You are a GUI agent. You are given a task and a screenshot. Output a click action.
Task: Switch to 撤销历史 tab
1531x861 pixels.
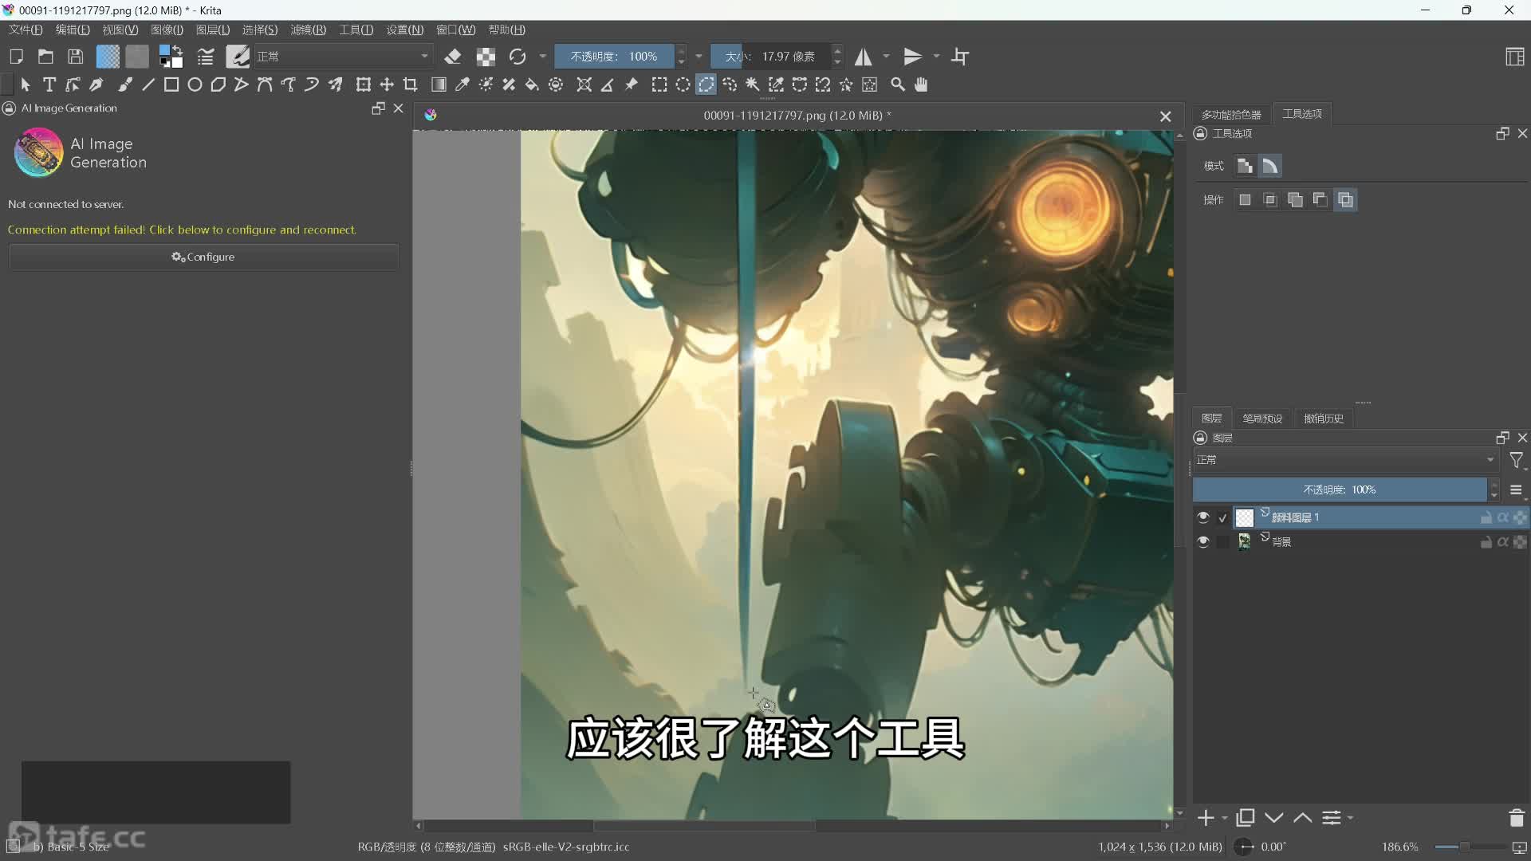tap(1324, 419)
